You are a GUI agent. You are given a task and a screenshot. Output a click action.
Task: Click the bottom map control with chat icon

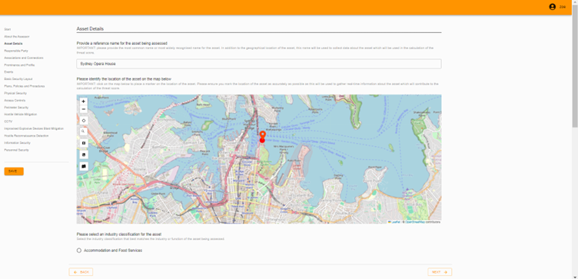84,167
